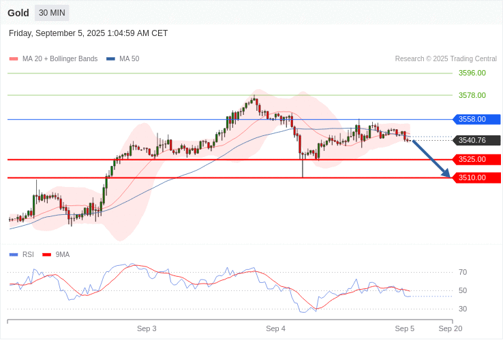Viewport: 503px width, 340px height.
Task: Click the green 3578.00 resistance label
Action: click(472, 96)
